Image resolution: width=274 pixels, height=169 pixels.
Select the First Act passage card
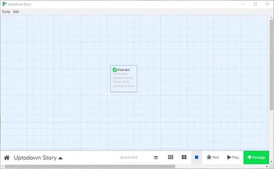124,79
